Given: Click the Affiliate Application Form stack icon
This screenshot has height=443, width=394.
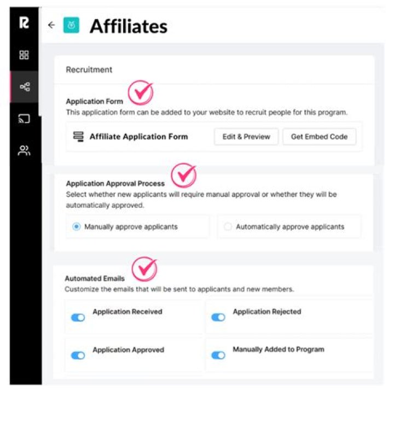Looking at the screenshot, I should [x=78, y=137].
